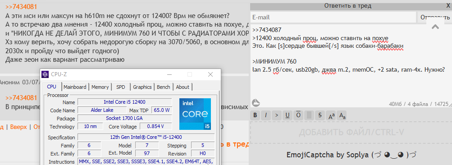Open the SPD tab in CPU-Z
Viewport: 452px width, 165px height.
121,87
